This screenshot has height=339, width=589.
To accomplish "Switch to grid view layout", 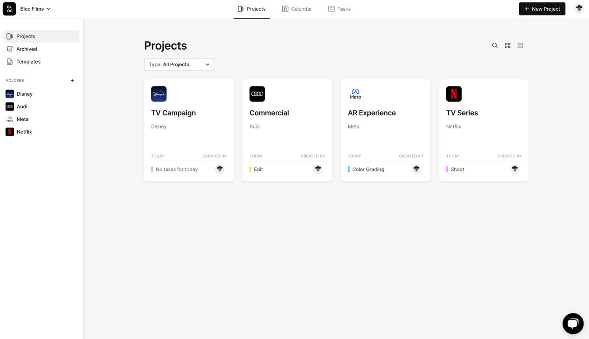I will tap(508, 46).
